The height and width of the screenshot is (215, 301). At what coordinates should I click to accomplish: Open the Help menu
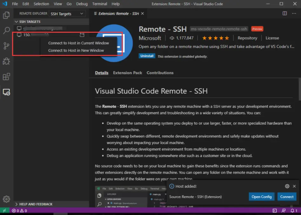[x=116, y=4]
